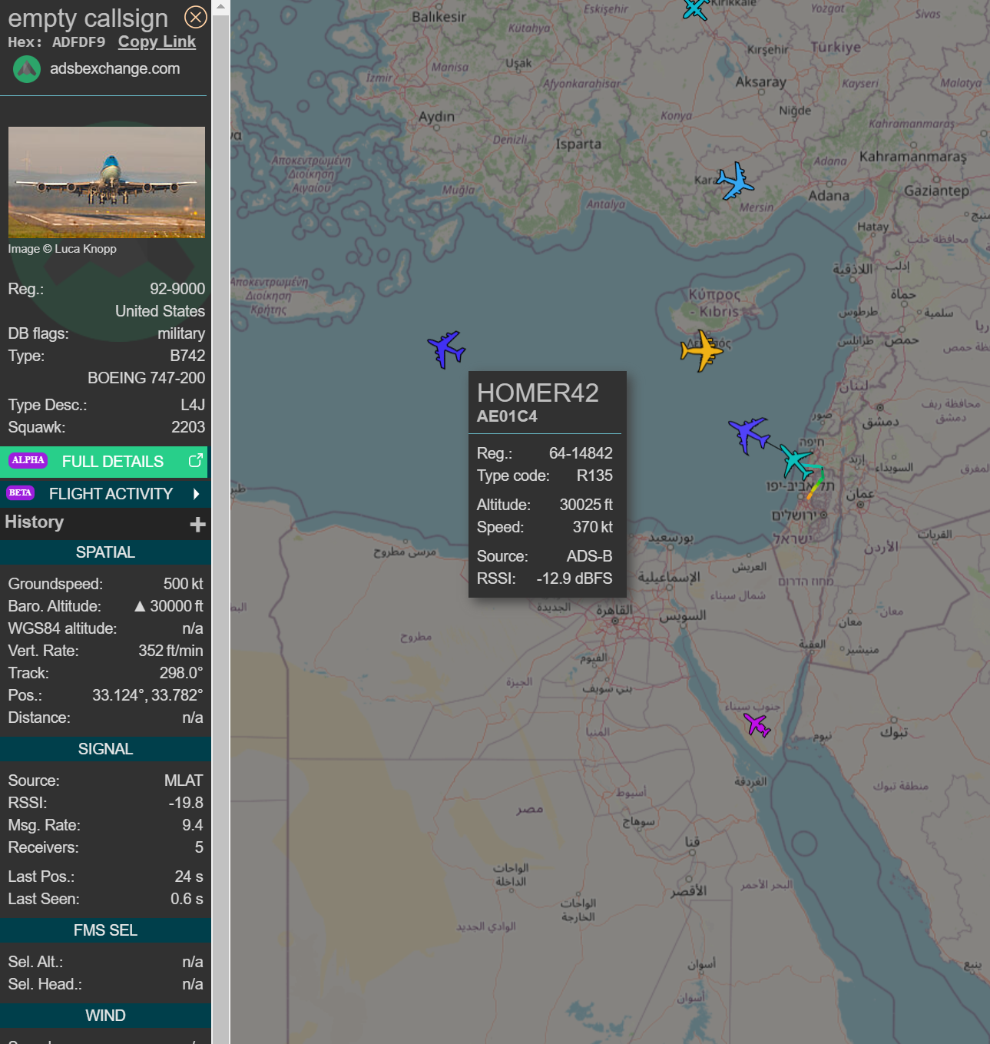Screen dimensions: 990x1044
Task: Click the Receivers count 5
Action: (x=199, y=847)
